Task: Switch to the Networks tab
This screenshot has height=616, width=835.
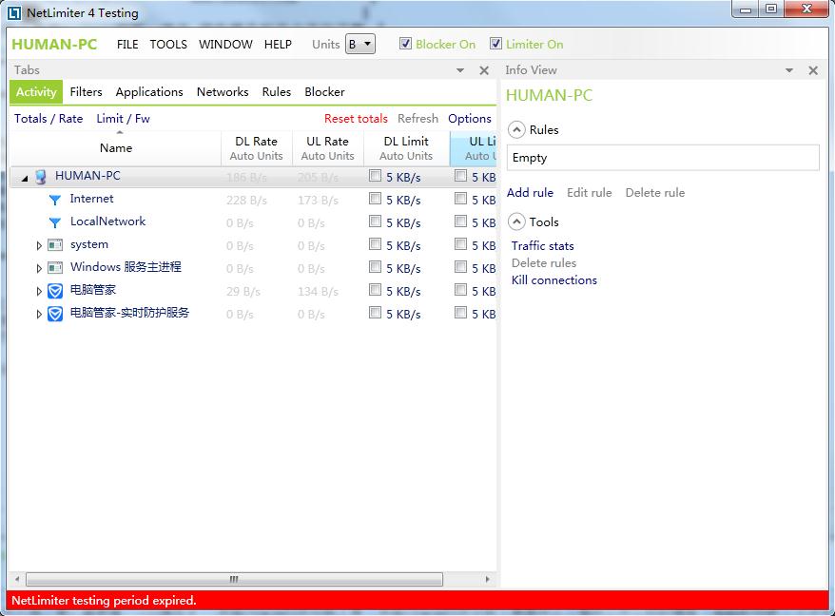Action: (x=223, y=92)
